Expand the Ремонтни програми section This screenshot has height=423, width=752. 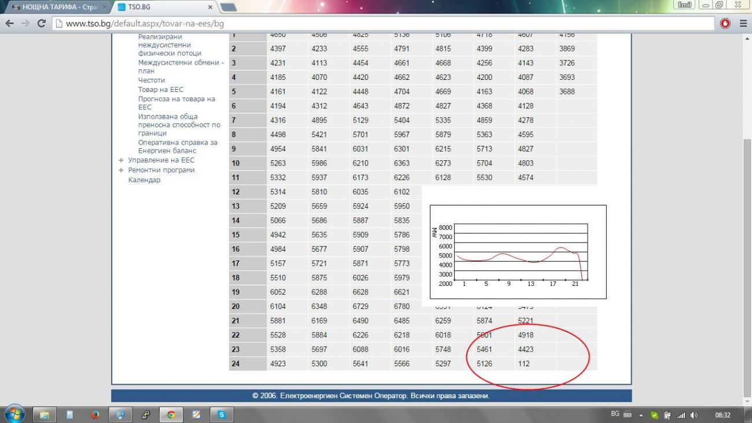(x=121, y=170)
